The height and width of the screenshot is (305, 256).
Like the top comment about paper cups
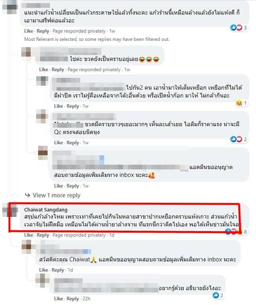pos(29,31)
